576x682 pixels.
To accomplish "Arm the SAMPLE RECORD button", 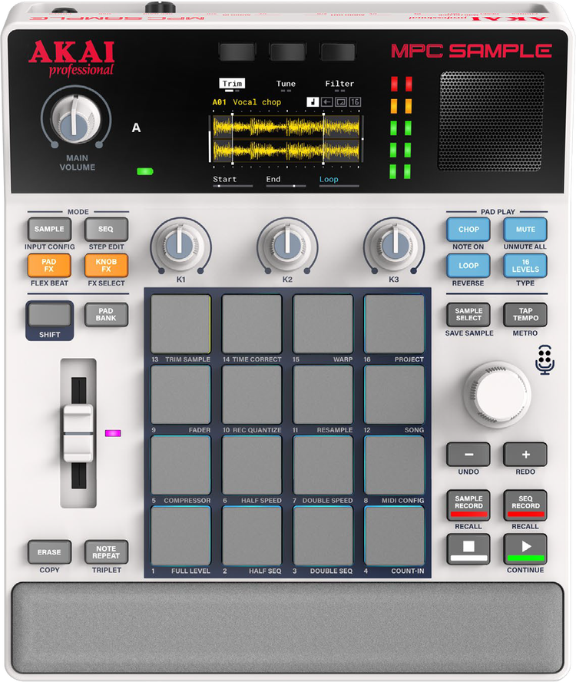I will [468, 505].
